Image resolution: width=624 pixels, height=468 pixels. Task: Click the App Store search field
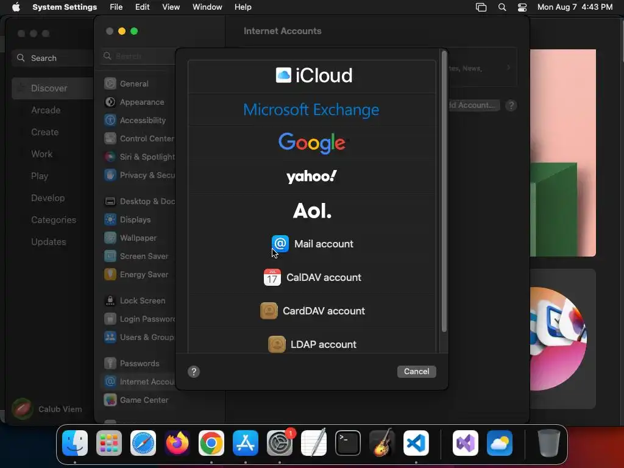(52, 58)
